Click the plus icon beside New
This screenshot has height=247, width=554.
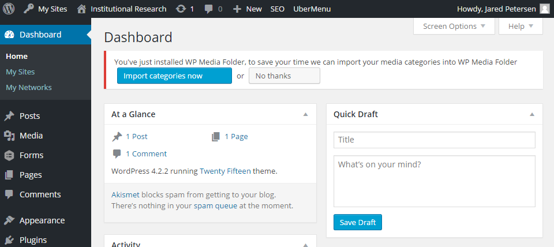pyautogui.click(x=237, y=9)
